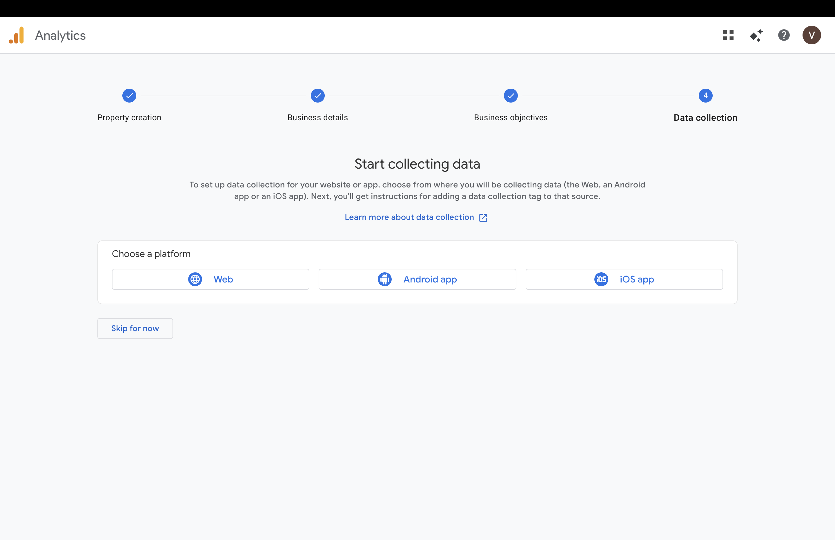Click the Choose a platform heading
Screen dimensions: 835x540
151,254
